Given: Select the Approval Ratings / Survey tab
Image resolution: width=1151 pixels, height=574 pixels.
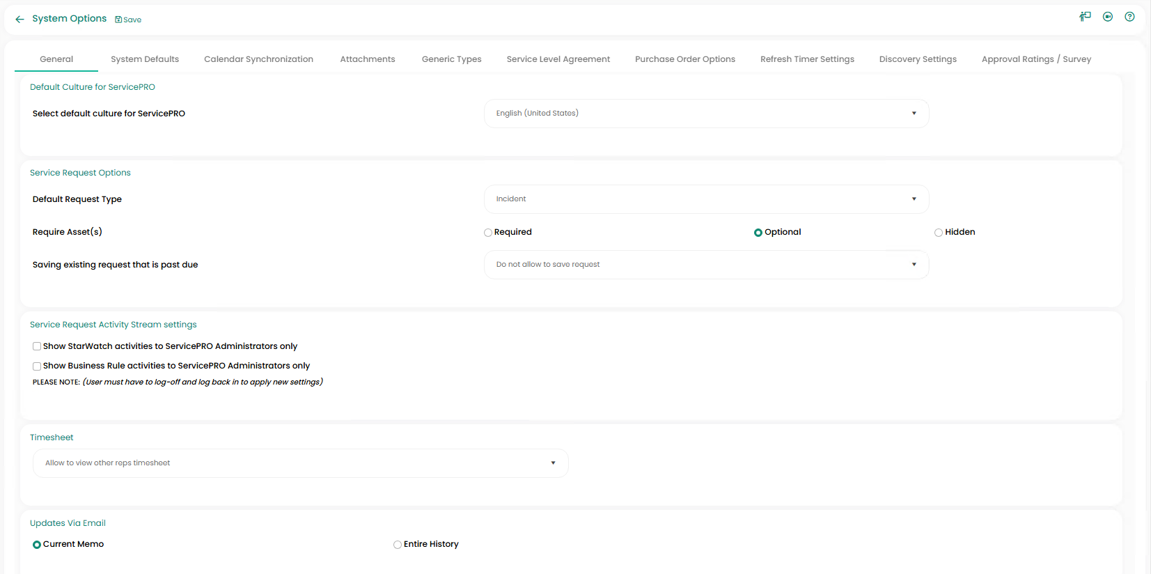Looking at the screenshot, I should pyautogui.click(x=1035, y=59).
